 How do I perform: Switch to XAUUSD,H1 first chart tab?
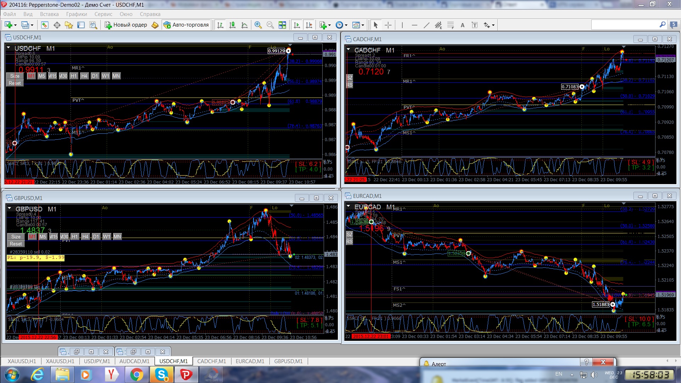pos(22,361)
